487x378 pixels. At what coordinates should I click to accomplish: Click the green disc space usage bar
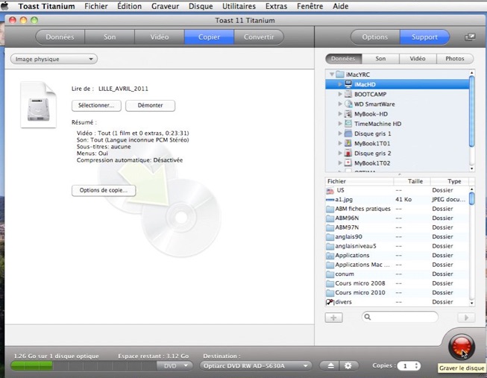(x=31, y=366)
